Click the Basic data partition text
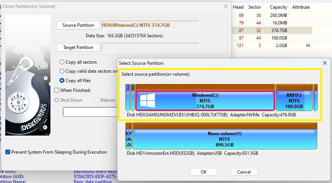This screenshot has width=332, height=183. coord(93,181)
